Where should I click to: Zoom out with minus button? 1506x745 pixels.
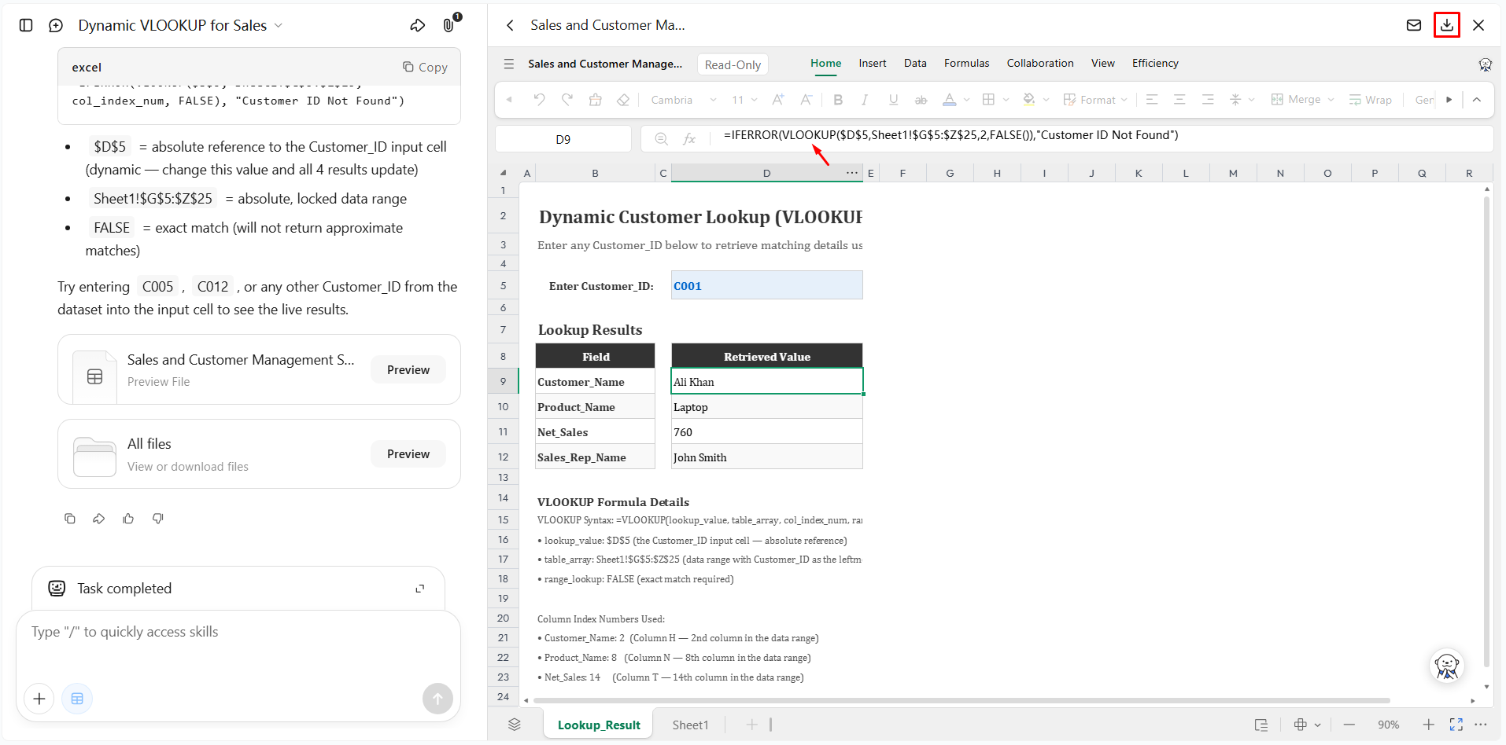coord(1349,725)
